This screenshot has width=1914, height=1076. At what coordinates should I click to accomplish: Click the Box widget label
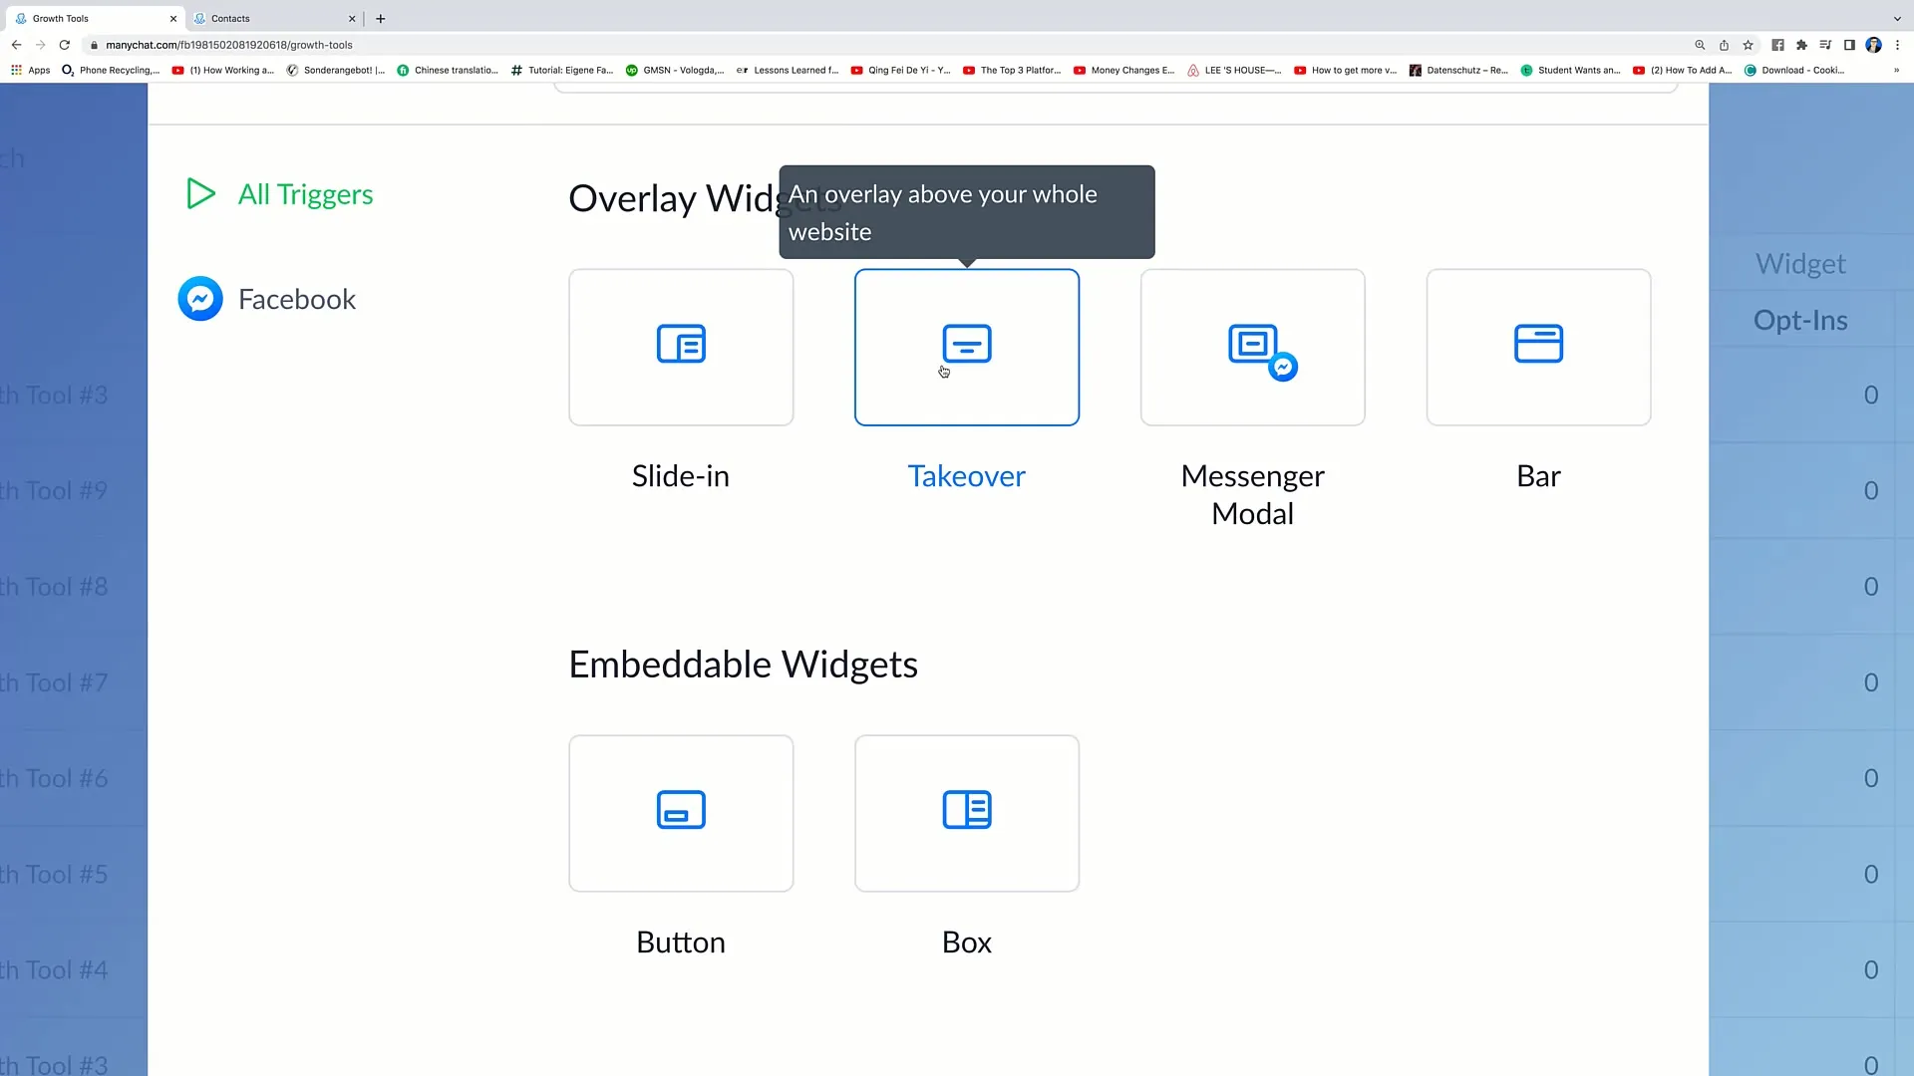click(966, 942)
